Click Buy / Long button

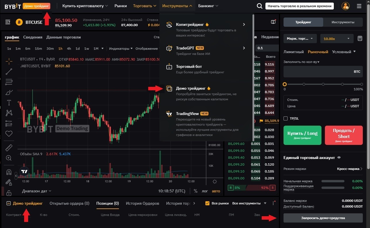tap(302, 135)
